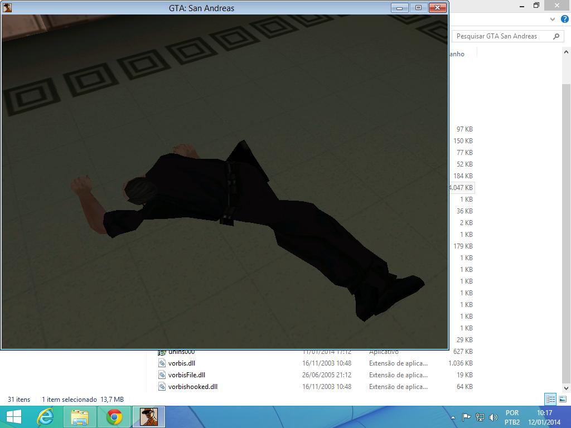Click the file list scrollbar down arrow
Screen dimensions: 571x428
tap(567, 388)
